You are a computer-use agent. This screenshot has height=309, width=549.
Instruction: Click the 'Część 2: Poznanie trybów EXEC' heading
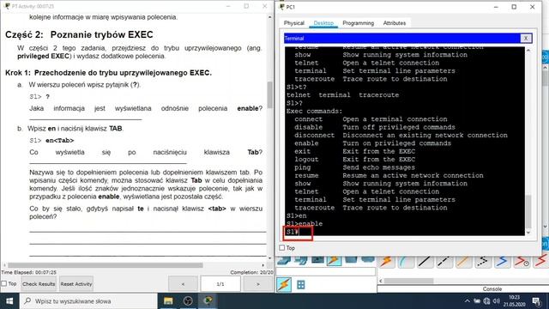79,34
